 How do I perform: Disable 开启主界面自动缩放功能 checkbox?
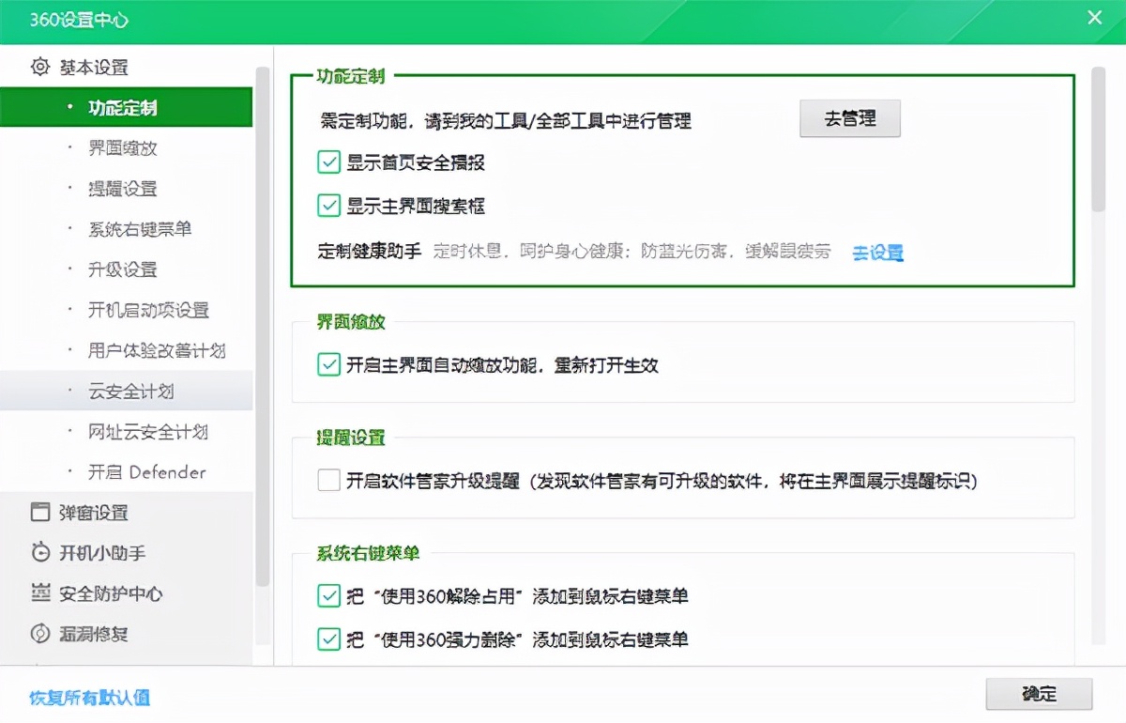[x=328, y=364]
